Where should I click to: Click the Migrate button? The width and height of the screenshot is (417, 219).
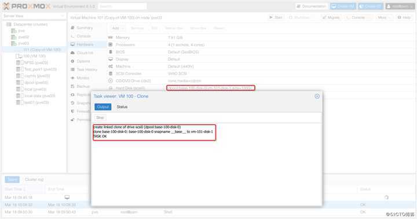331,17
